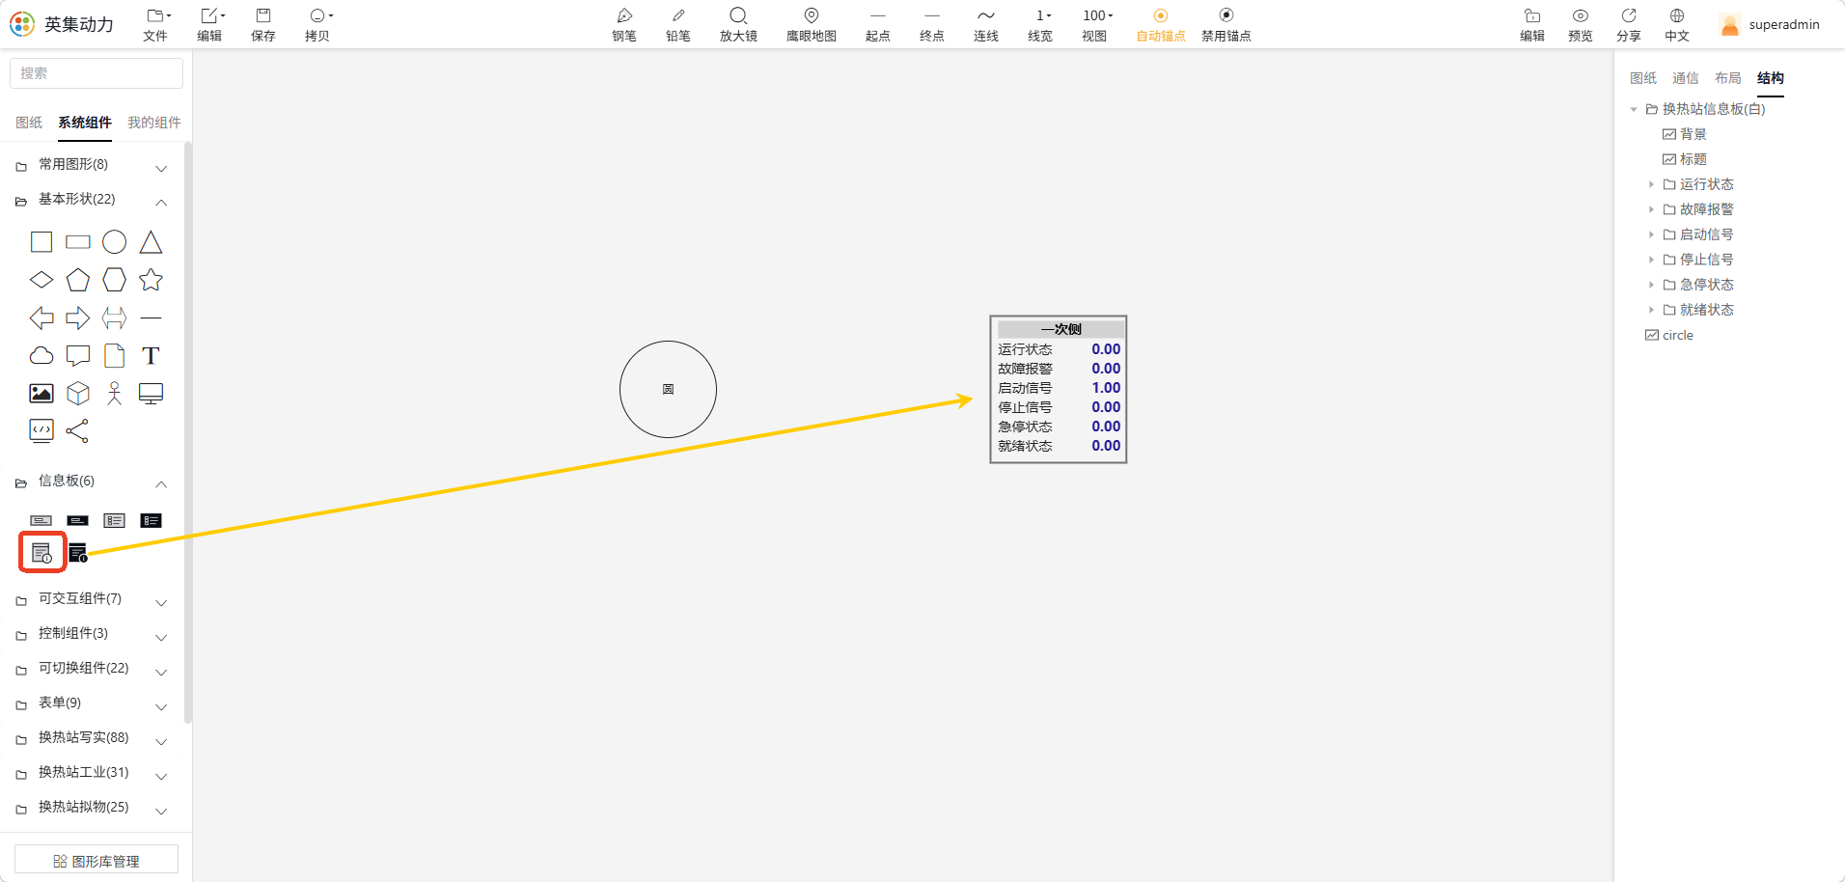Click the search (搜索) input field

coord(96,73)
